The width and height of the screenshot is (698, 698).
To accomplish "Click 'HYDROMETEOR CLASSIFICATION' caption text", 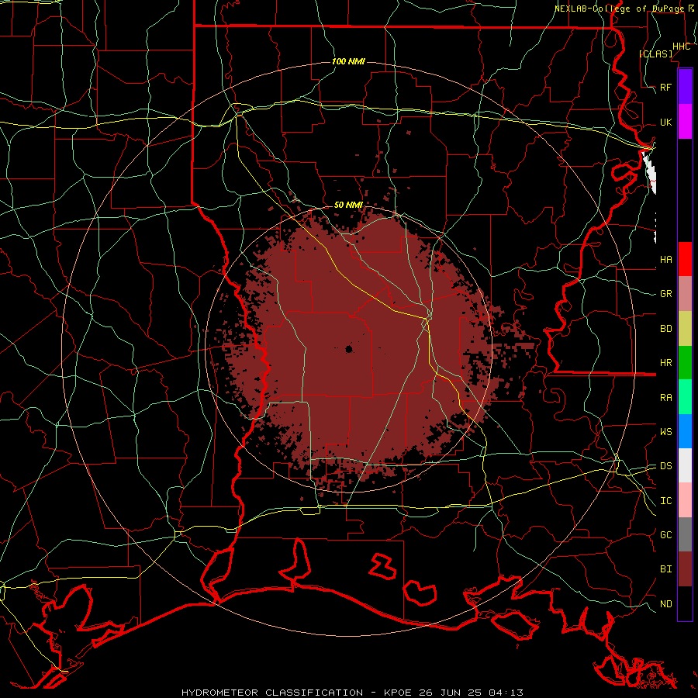I will (272, 693).
